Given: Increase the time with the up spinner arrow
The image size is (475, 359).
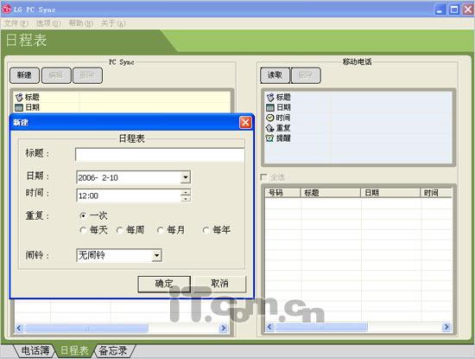Looking at the screenshot, I should point(186,192).
